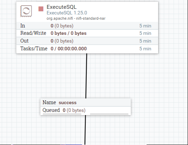
Task: Select the success connection name label
Action: click(x=68, y=103)
